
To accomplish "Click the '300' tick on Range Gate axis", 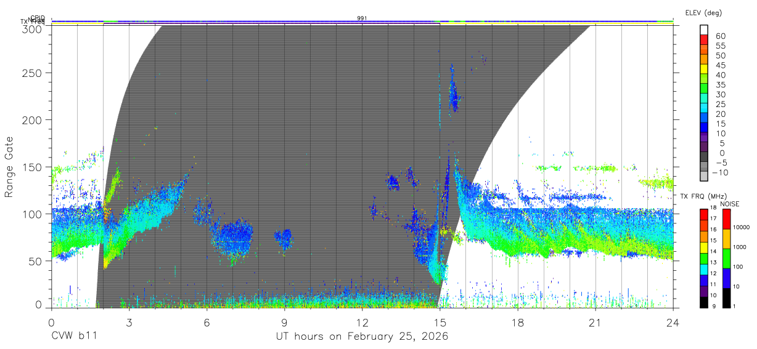I will [x=31, y=28].
